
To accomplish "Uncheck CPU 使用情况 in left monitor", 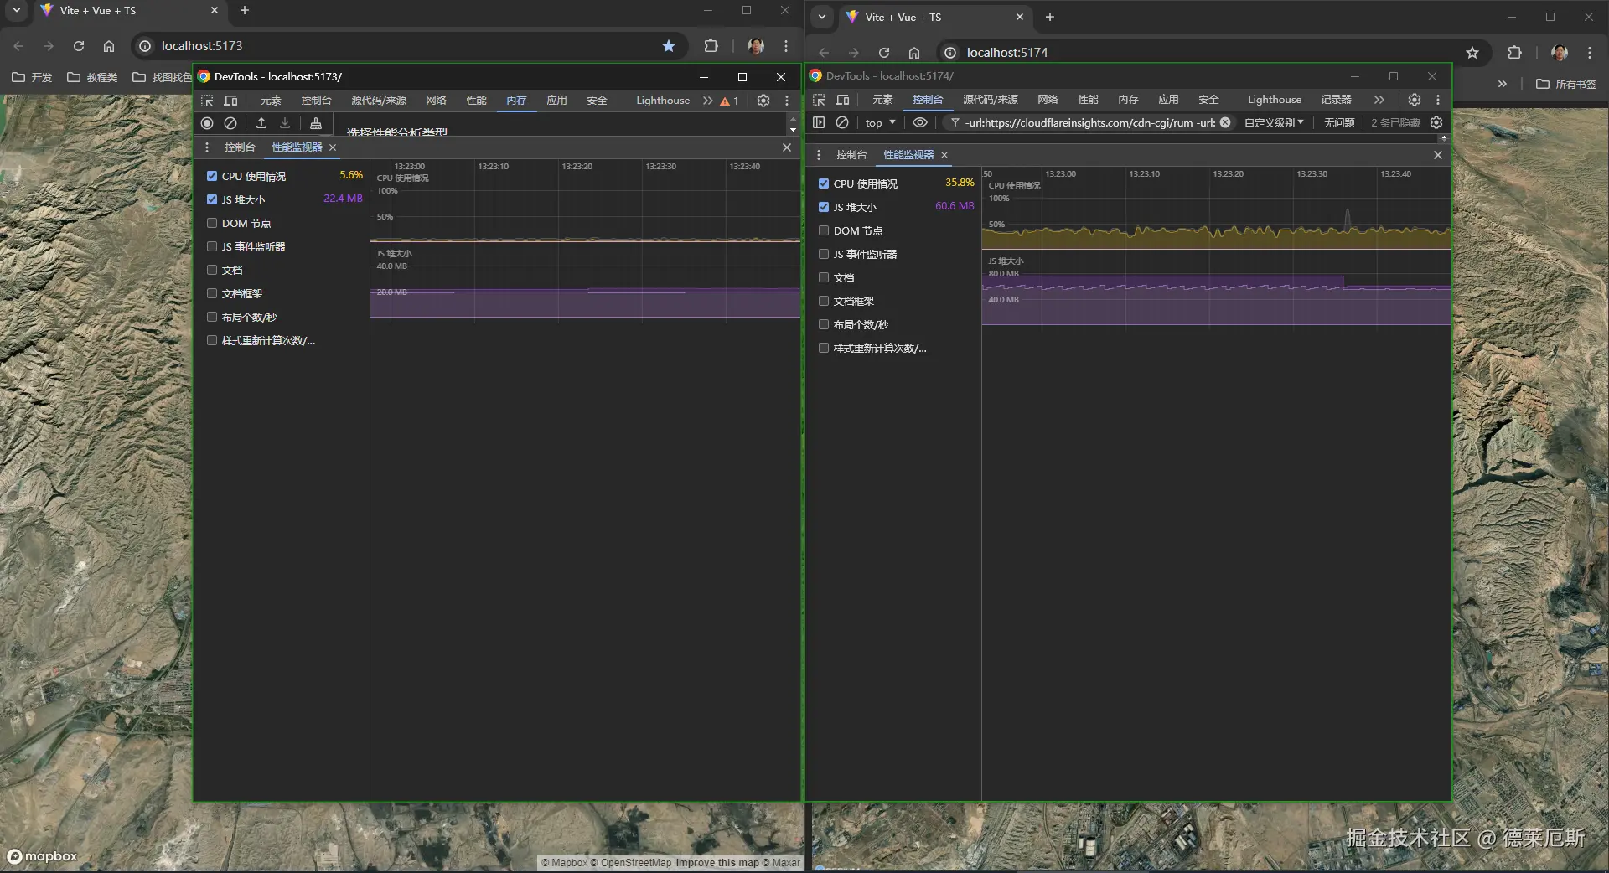I will 212,176.
